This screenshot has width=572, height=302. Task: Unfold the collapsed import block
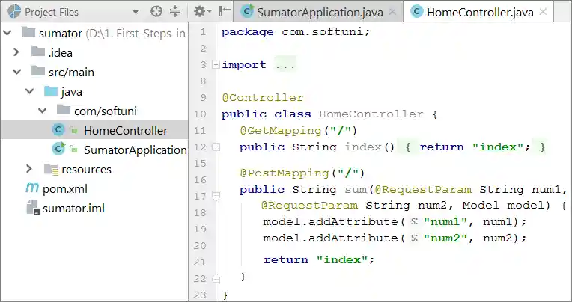[x=216, y=65]
